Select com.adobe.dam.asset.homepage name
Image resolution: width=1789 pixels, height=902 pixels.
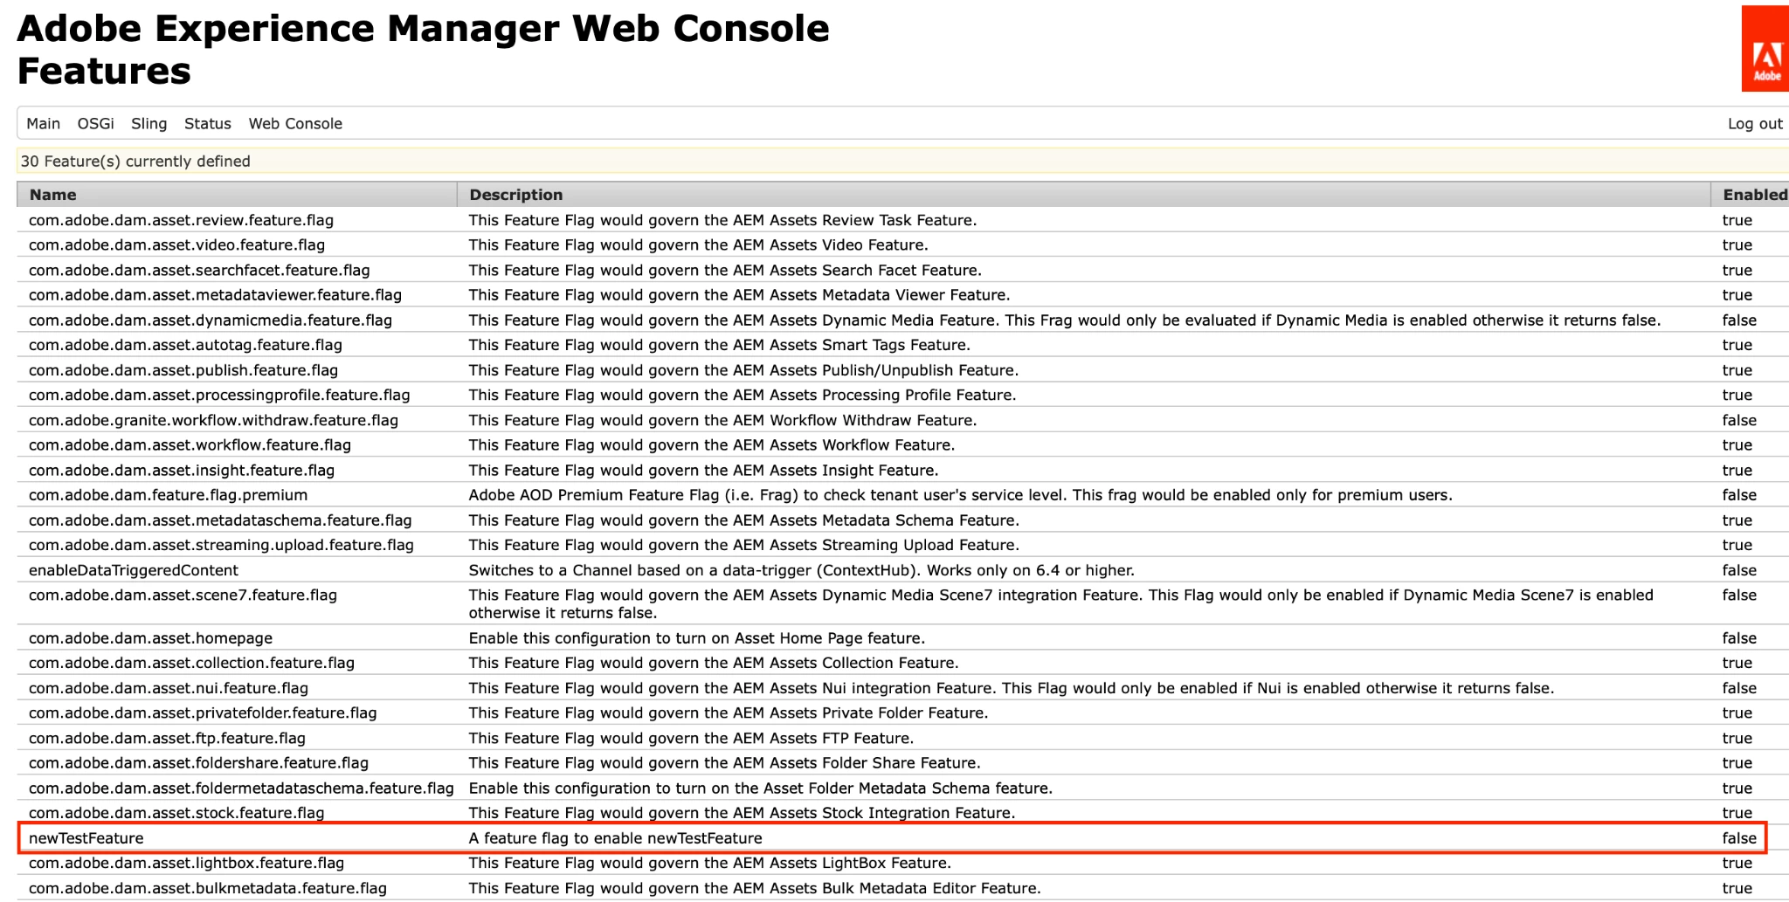[150, 638]
